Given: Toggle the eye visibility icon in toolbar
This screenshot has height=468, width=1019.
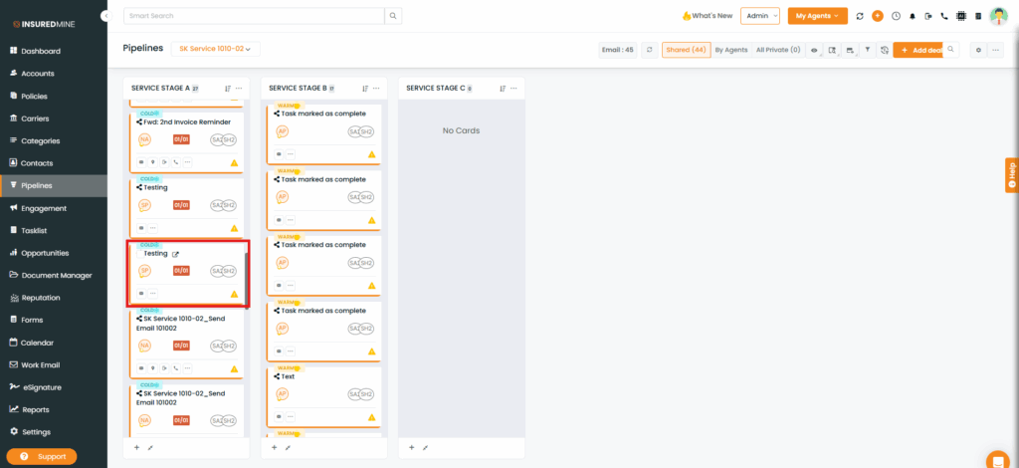Looking at the screenshot, I should pyautogui.click(x=814, y=50).
